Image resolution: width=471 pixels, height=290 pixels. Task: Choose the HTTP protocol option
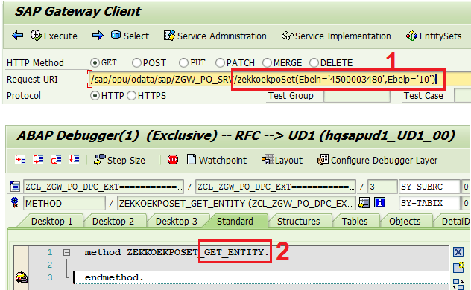tap(95, 96)
